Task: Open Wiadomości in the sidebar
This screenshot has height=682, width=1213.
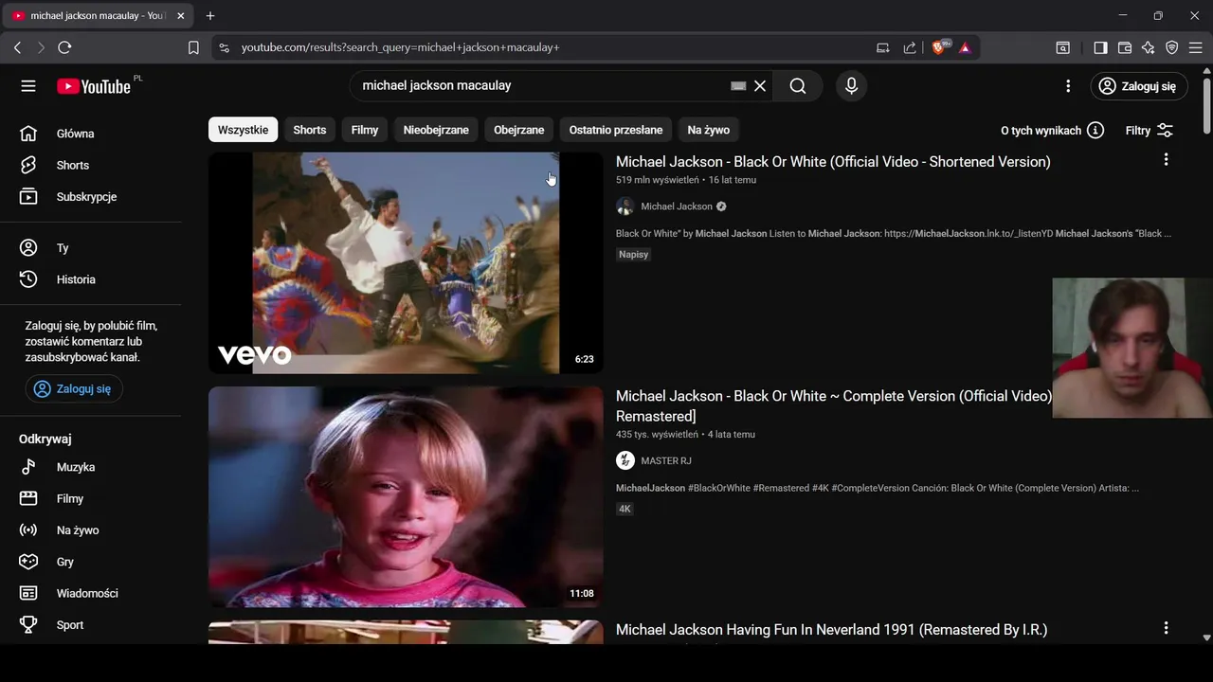Action: point(91,593)
